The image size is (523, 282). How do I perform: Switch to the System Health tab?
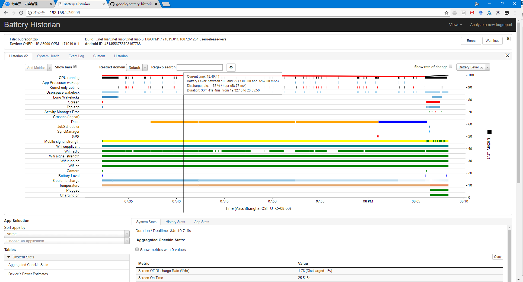click(48, 56)
